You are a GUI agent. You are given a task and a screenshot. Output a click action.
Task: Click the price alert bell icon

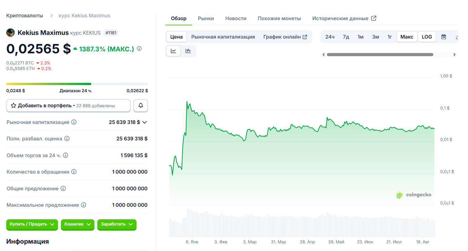[141, 106]
